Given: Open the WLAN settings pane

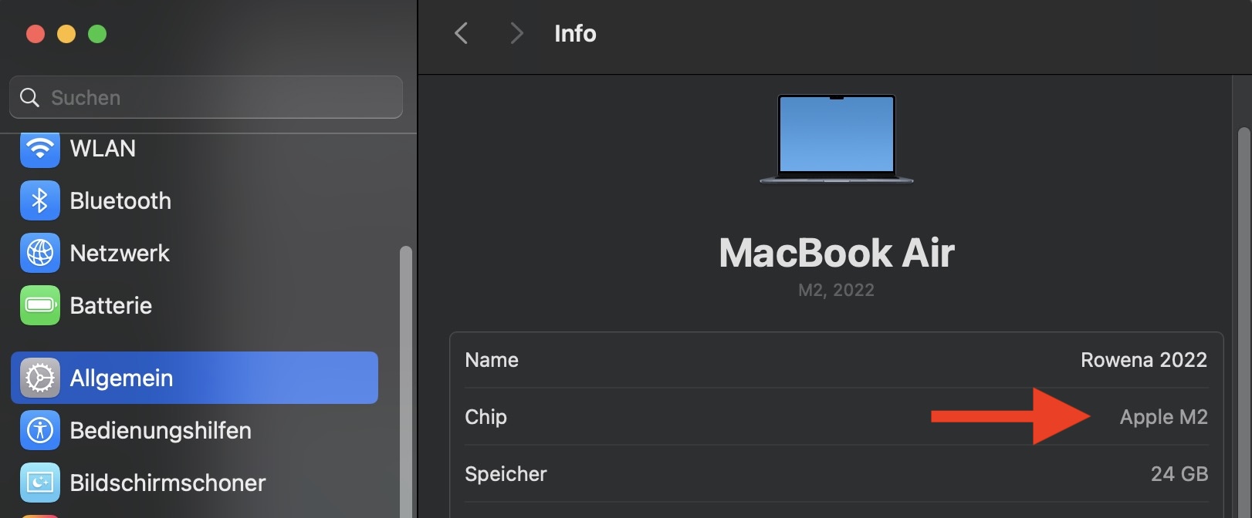Looking at the screenshot, I should click(x=103, y=148).
